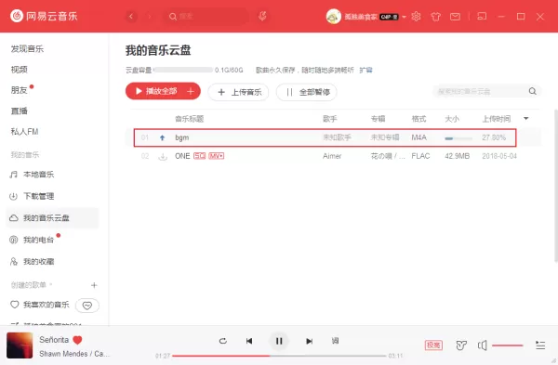This screenshot has height=365, width=558.
Task: Select the bgm song row title
Action: [x=182, y=137]
